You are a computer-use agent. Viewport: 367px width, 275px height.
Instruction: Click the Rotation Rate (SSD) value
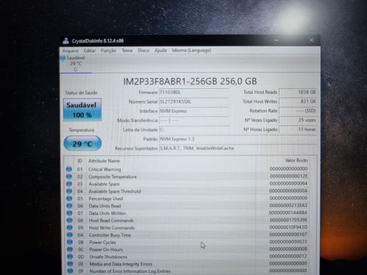click(298, 111)
